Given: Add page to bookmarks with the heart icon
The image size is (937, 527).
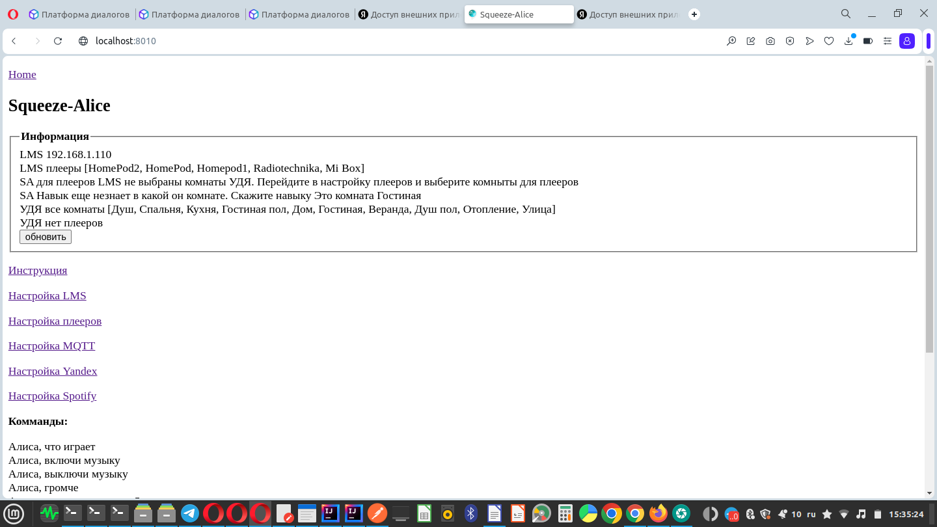Looking at the screenshot, I should (x=829, y=41).
